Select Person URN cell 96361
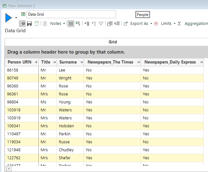Screen dimensions: 208x172 (22, 94)
